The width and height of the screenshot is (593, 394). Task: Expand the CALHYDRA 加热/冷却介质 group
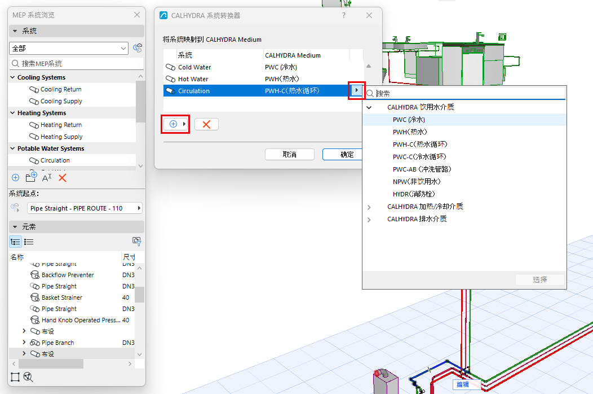369,207
